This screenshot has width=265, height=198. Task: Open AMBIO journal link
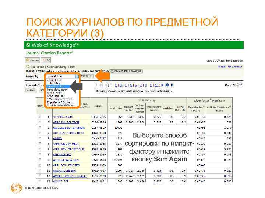[57, 138]
